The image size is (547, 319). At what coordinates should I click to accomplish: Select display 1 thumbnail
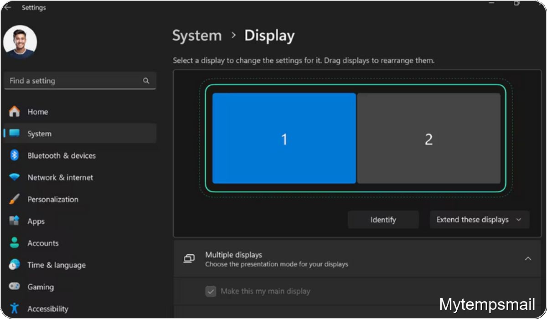284,139
